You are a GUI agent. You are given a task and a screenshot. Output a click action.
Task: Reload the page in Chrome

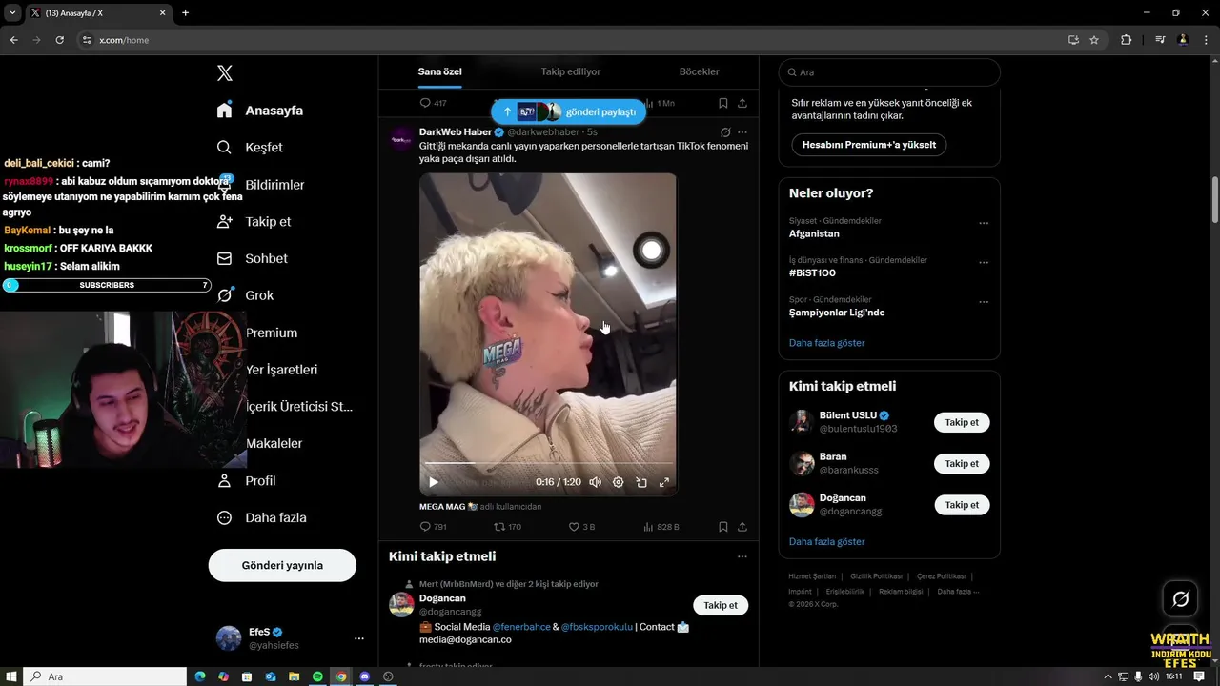click(59, 40)
